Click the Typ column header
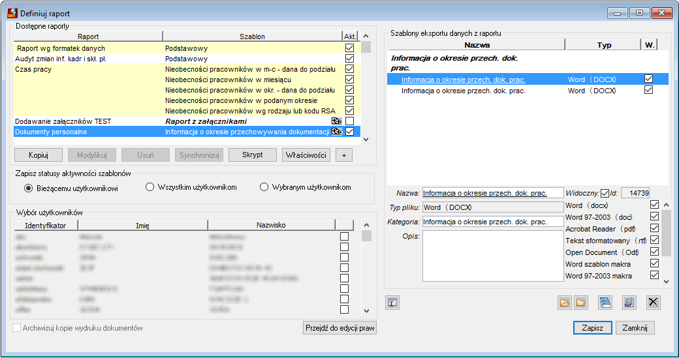This screenshot has height=358, width=679. [604, 44]
